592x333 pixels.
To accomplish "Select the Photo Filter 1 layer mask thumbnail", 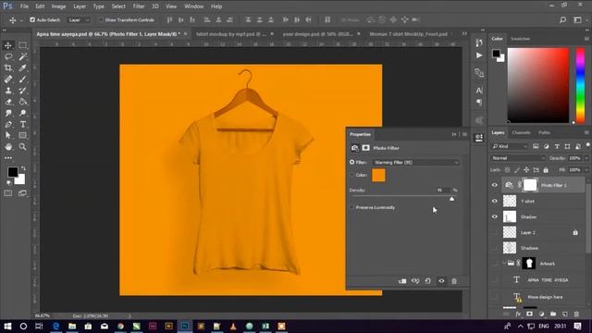I will coord(530,185).
